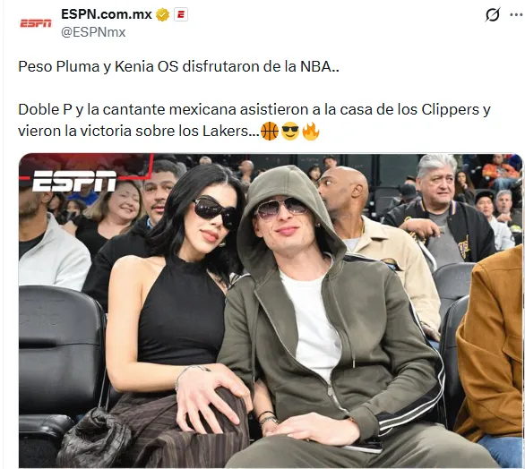Click the gold verified badge
This screenshot has width=525, height=469.
coord(163,14)
